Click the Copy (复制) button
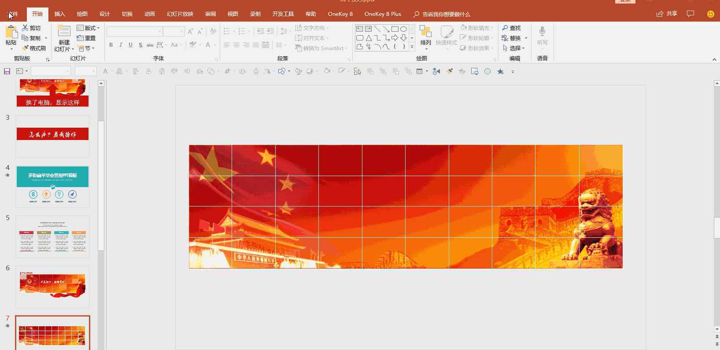 coord(31,38)
